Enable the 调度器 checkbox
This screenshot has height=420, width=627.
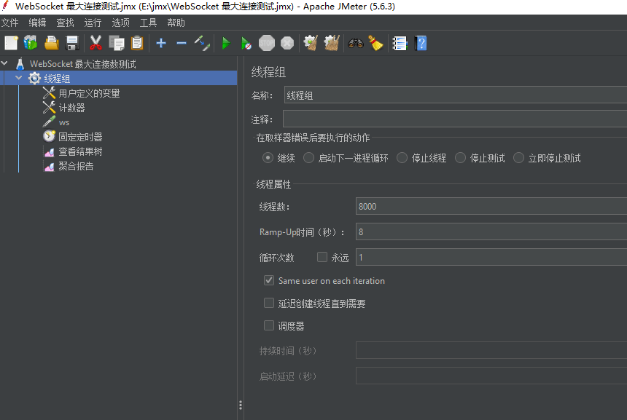point(269,325)
